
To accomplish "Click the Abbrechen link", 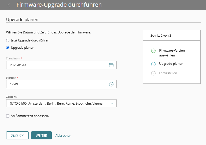I will click(x=63, y=136).
